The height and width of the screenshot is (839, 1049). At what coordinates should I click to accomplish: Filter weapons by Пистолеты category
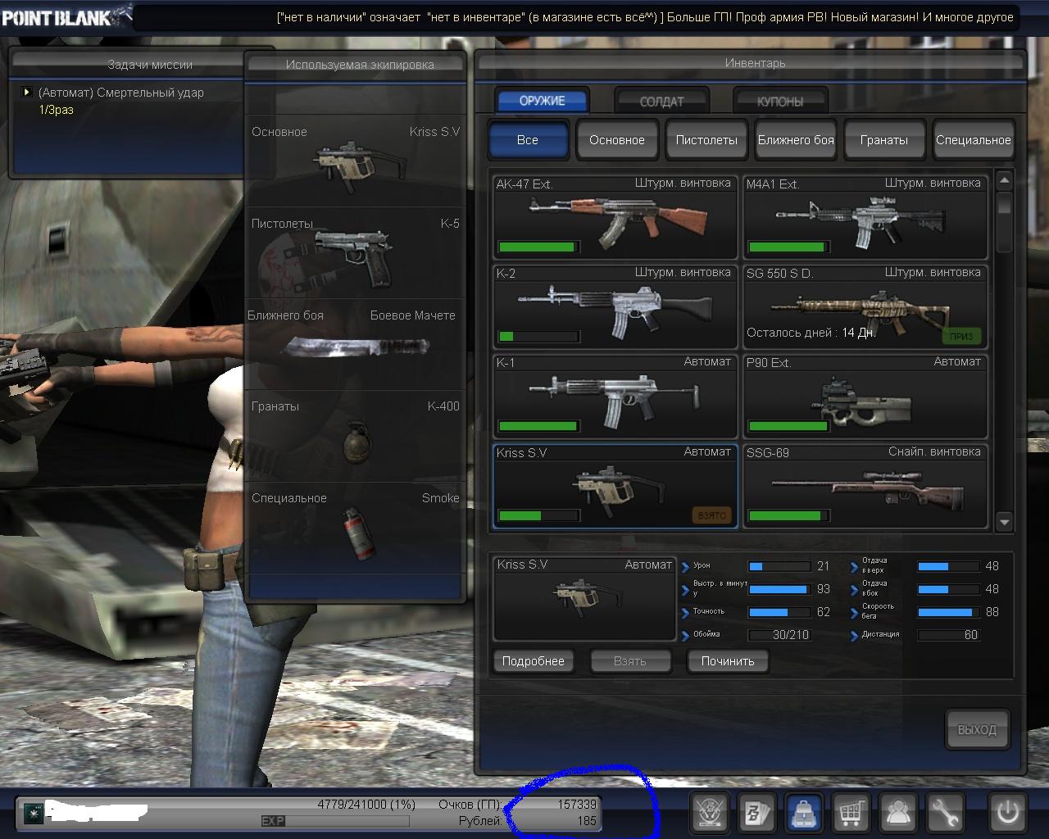[706, 140]
